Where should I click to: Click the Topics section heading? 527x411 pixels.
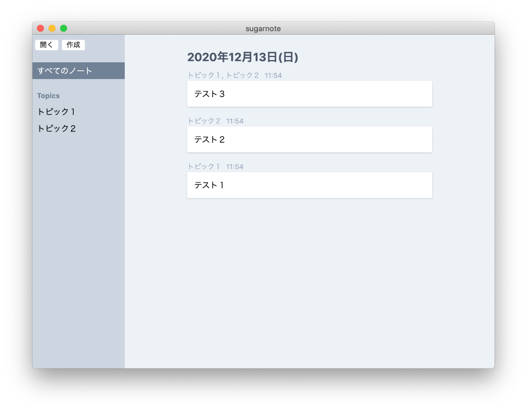click(48, 96)
